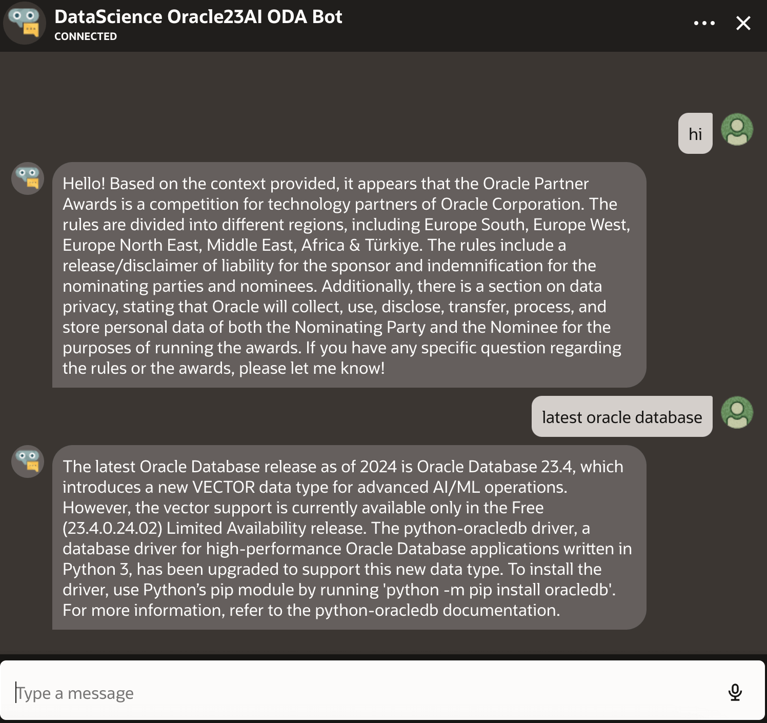Click the 'DataScience Oracle23AI ODA Bot' title
This screenshot has width=767, height=723.
coord(198,17)
